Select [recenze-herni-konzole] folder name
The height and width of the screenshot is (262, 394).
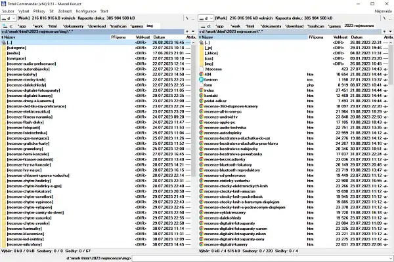coord(28,154)
